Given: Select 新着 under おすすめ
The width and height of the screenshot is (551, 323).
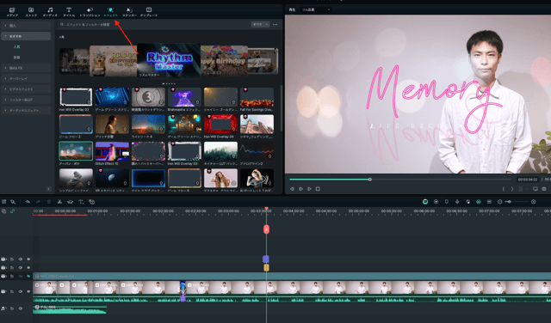Looking at the screenshot, I should 17,58.
